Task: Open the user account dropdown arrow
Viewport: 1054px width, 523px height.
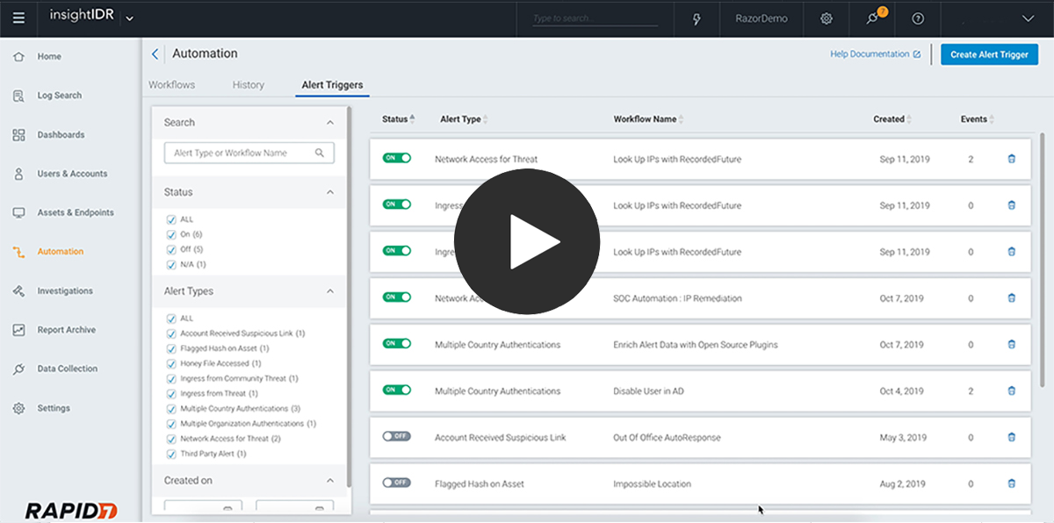Action: pyautogui.click(x=1029, y=18)
